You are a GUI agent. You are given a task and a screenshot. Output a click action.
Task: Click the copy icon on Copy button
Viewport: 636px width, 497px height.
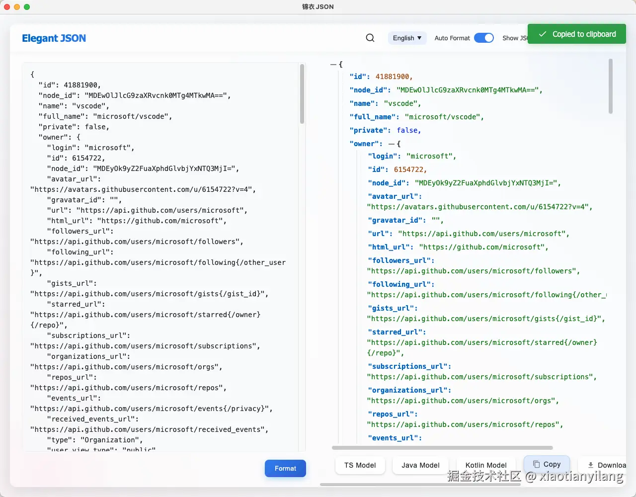(x=537, y=464)
